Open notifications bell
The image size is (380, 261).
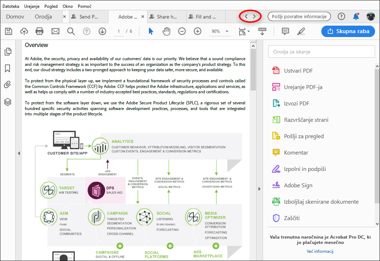click(356, 16)
